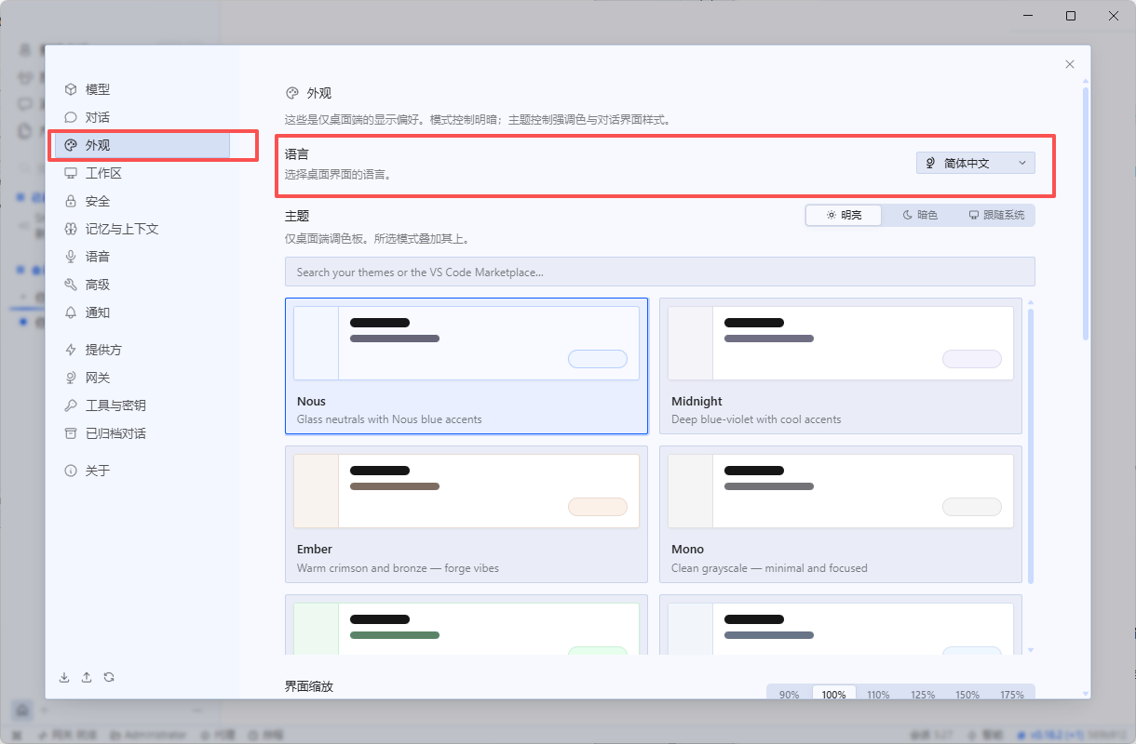Focus the theme search field
The image size is (1136, 744).
[x=659, y=272]
